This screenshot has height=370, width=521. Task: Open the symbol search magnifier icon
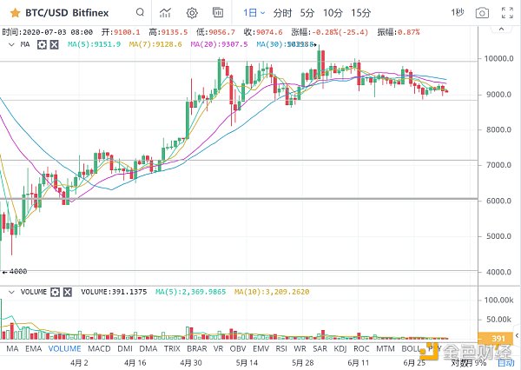(140, 13)
